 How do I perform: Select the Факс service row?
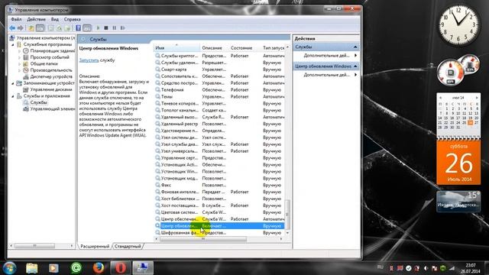coord(219,185)
